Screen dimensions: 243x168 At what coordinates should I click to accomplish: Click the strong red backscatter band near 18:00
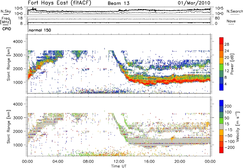(164, 81)
